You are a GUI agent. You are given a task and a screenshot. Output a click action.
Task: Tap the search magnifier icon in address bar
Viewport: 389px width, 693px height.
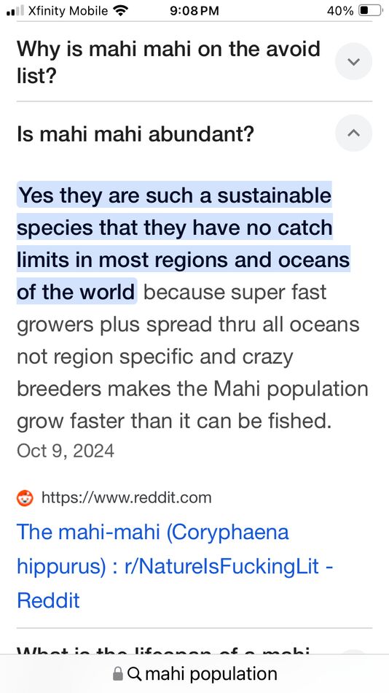(134, 674)
